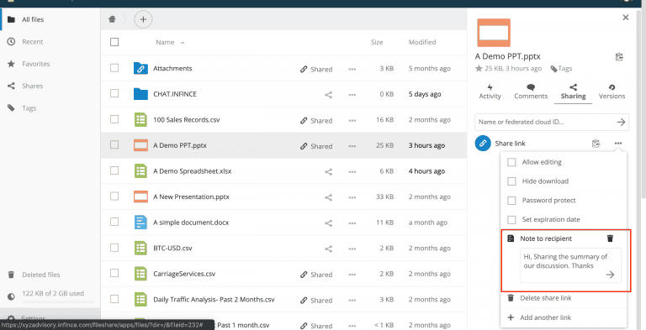Check the box for Attachments
The width and height of the screenshot is (646, 330).
pos(114,68)
